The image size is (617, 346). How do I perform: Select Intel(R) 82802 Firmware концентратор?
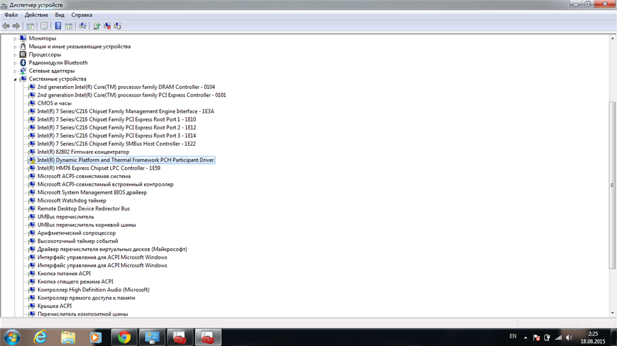pos(83,152)
